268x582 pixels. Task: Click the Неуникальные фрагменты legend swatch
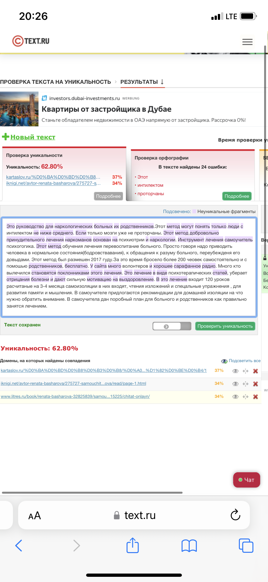click(194, 211)
